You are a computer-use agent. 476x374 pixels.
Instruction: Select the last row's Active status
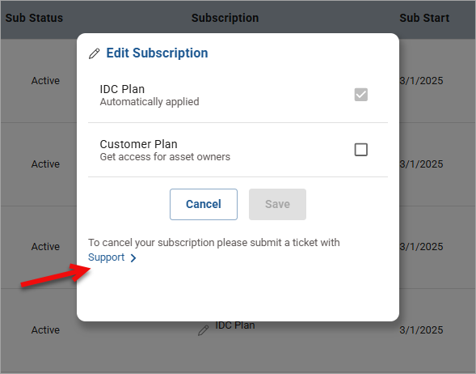45,330
